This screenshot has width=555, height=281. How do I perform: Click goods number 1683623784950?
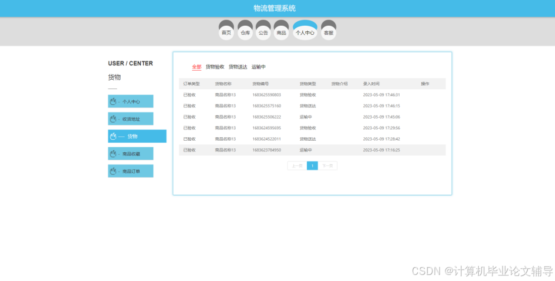click(x=266, y=150)
